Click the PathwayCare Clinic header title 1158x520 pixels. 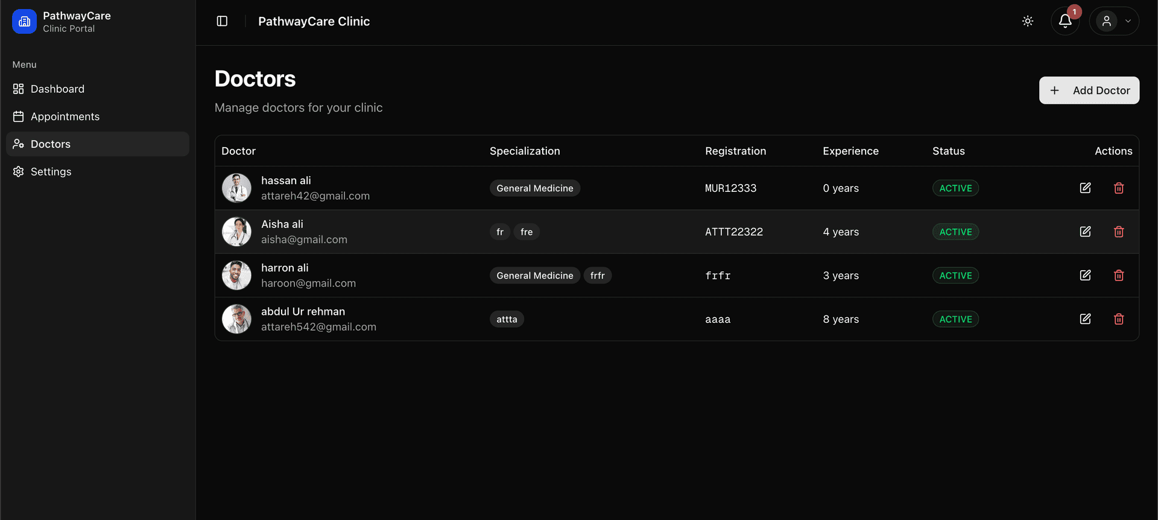coord(314,21)
